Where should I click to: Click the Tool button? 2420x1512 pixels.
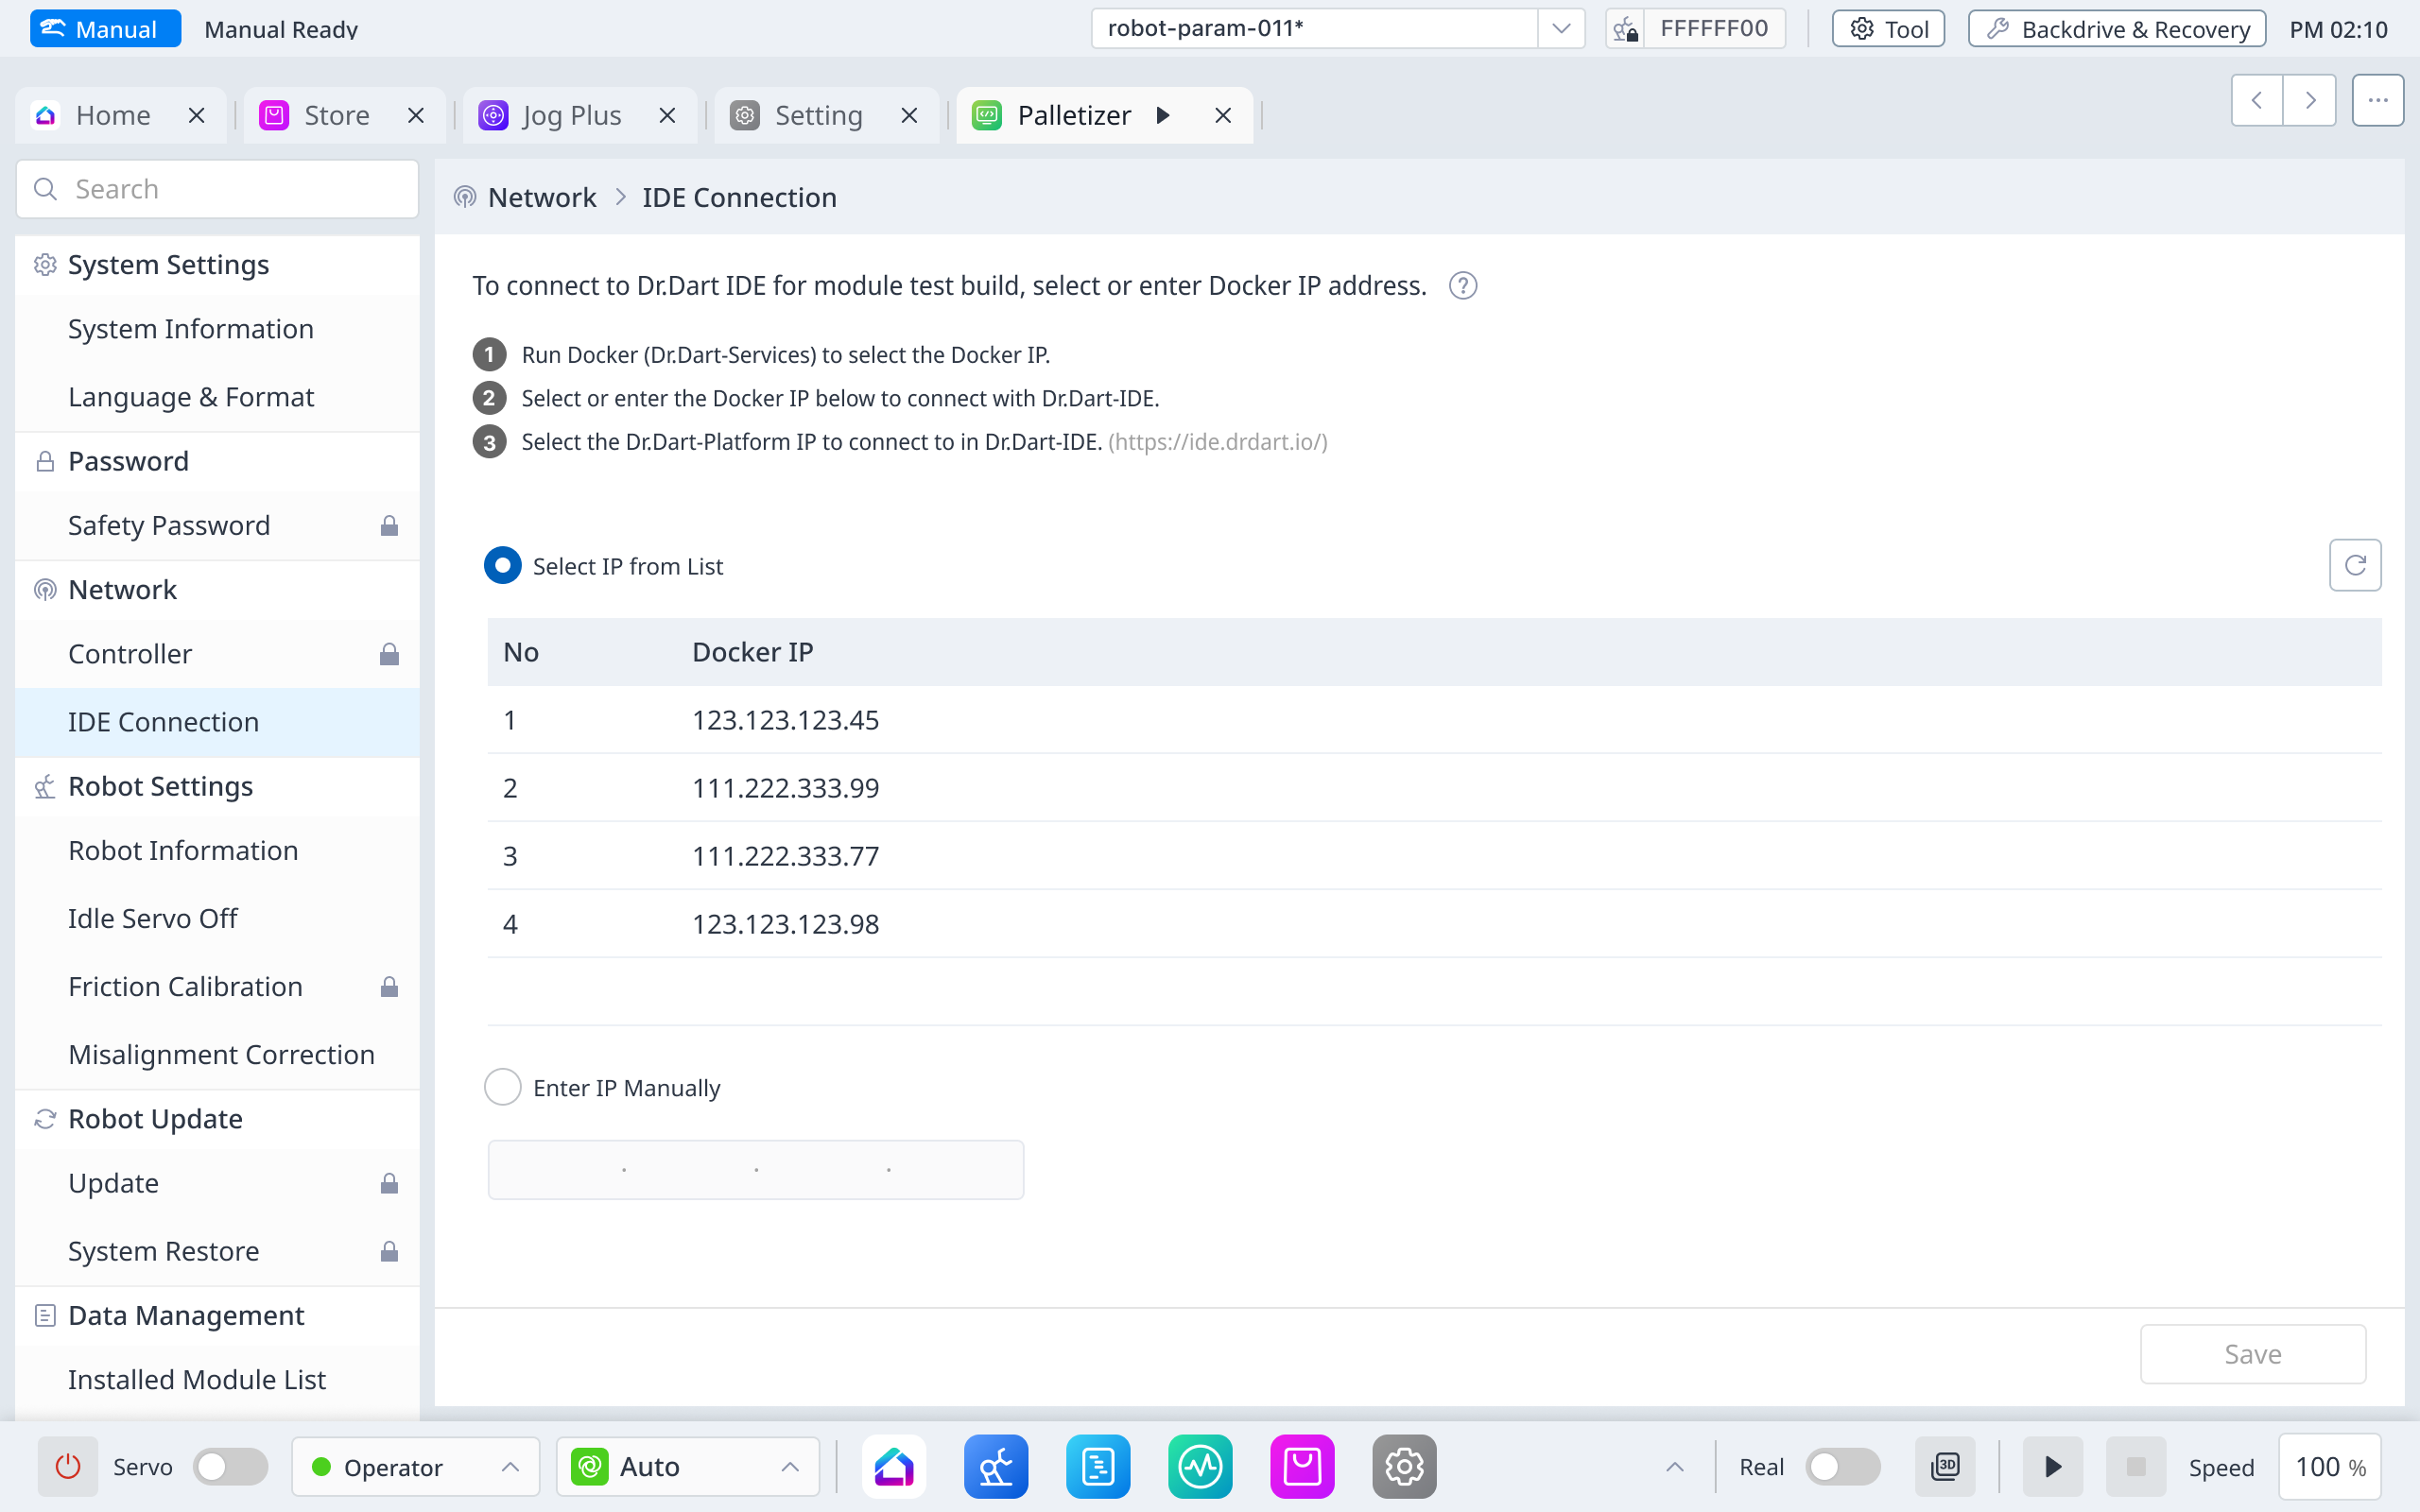[x=1888, y=29]
